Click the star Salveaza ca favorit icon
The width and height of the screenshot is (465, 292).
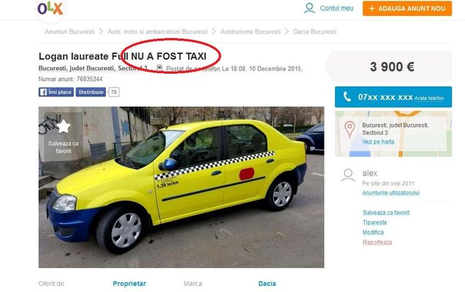[64, 126]
